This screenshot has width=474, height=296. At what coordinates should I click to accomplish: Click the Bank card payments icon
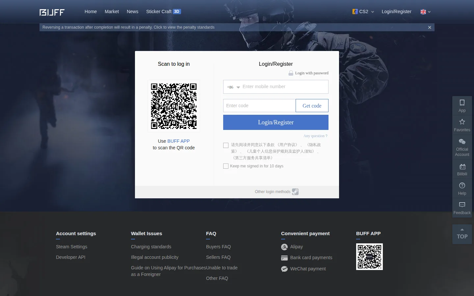[x=284, y=258]
